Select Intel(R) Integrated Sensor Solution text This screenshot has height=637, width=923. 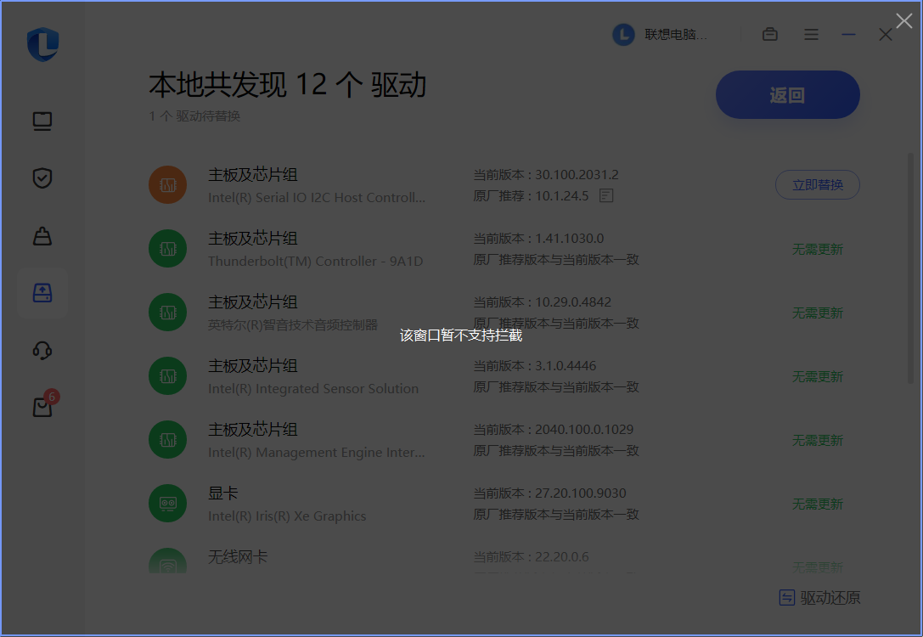313,388
